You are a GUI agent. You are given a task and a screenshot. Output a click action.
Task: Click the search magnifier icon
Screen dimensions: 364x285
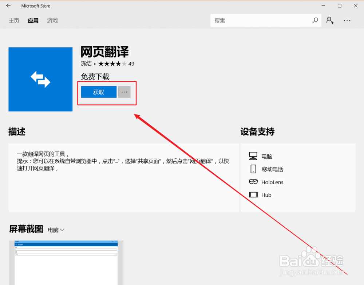(315, 20)
